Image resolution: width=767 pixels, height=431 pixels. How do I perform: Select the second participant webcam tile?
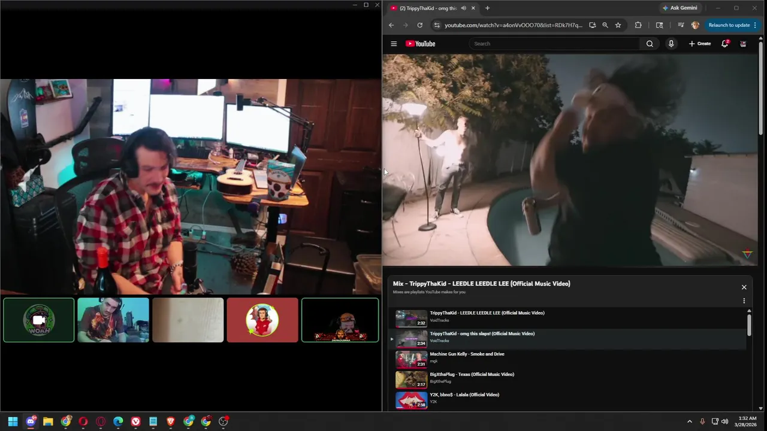pos(113,320)
